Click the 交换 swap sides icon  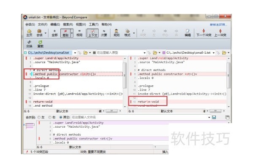point(29,44)
